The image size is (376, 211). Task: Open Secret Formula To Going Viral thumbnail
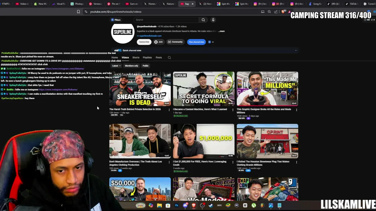[x=204, y=89]
